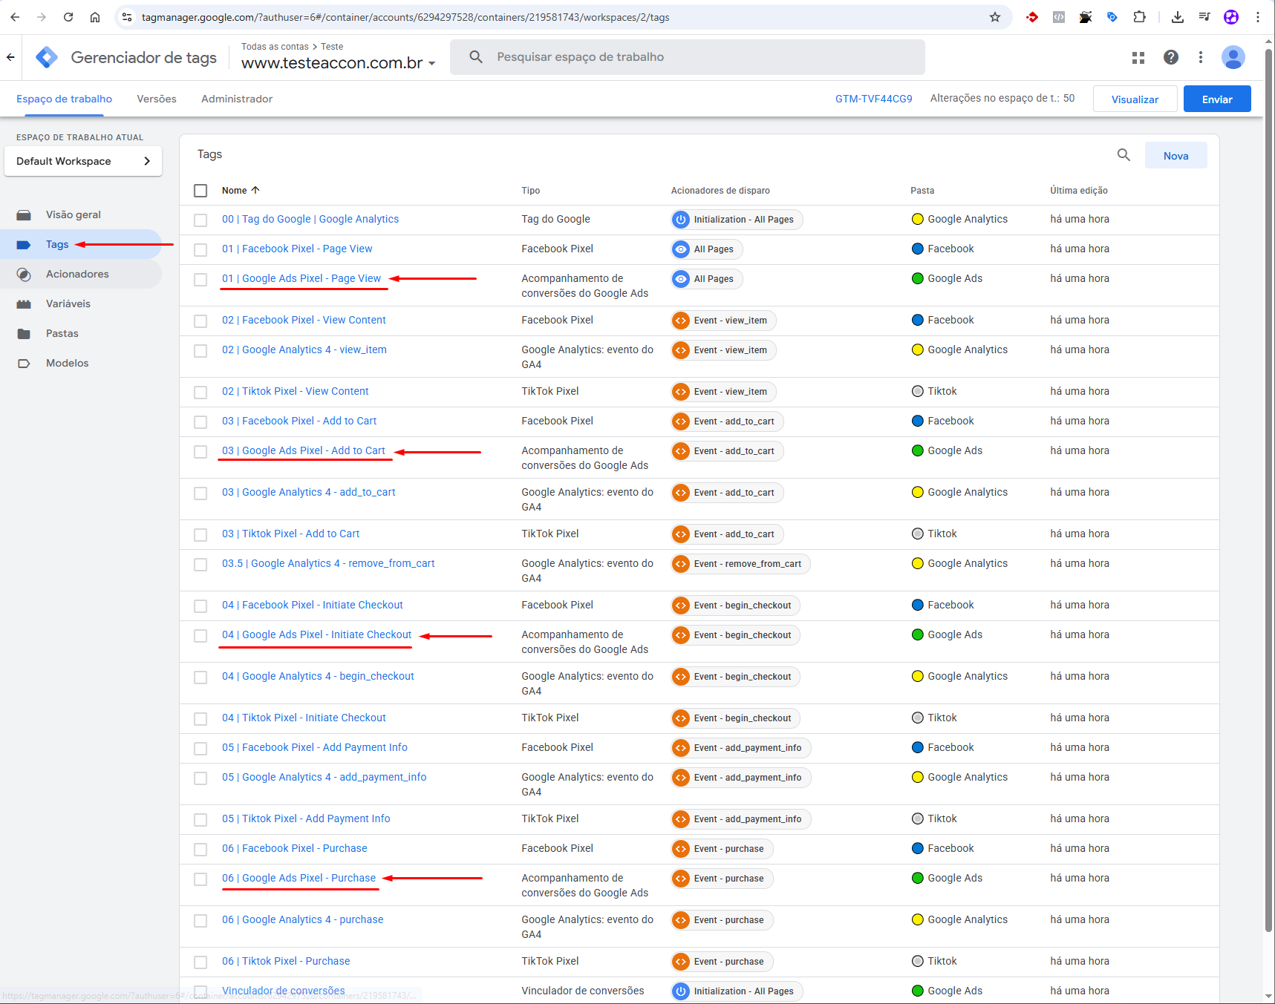This screenshot has width=1275, height=1004.
Task: Open Variáveis in the sidebar
Action: [68, 304]
